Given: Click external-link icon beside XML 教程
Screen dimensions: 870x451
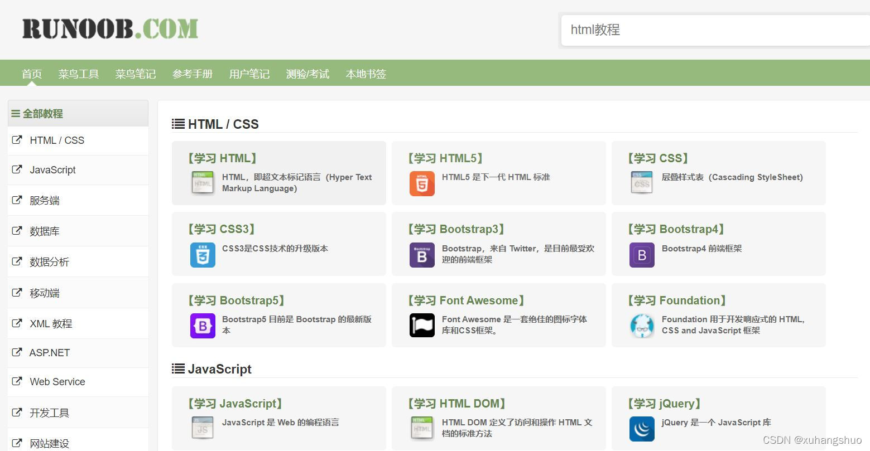Looking at the screenshot, I should [x=17, y=323].
